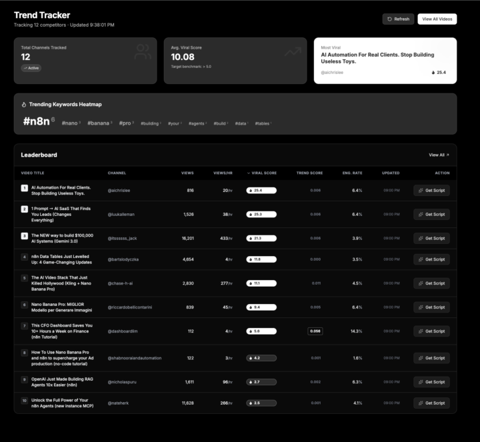
Task: Click the people icon in Total Channels Tracked card
Action: pyautogui.click(x=143, y=52)
